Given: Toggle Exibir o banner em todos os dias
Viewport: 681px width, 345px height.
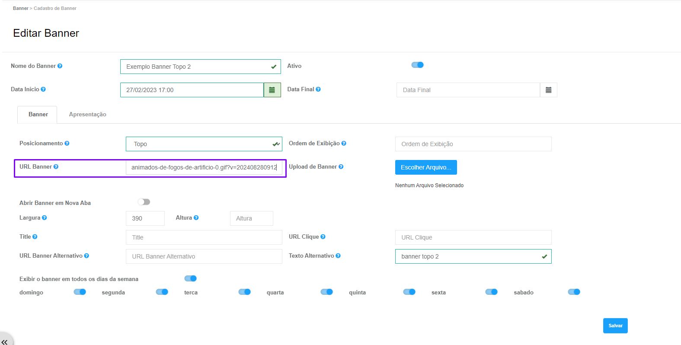Looking at the screenshot, I should tap(191, 278).
